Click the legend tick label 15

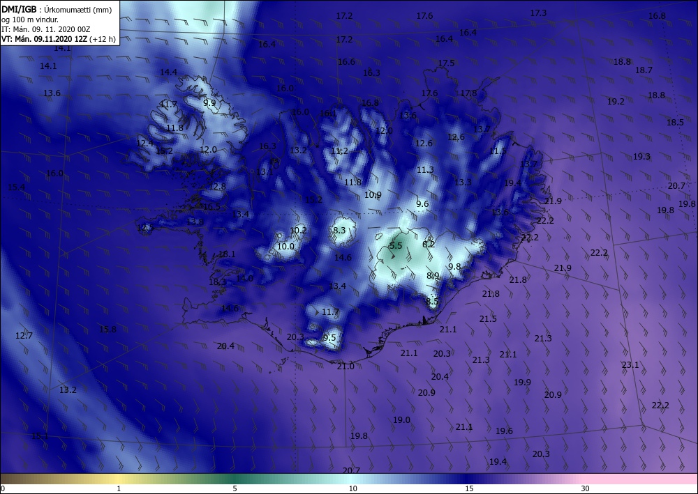point(469,488)
